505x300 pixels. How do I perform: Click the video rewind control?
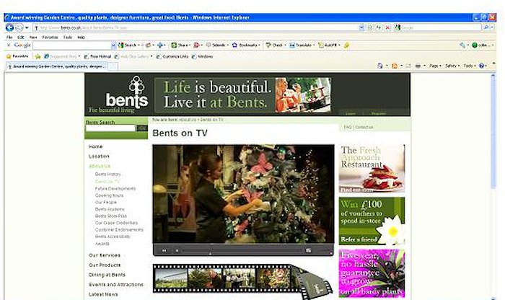[x=164, y=250]
